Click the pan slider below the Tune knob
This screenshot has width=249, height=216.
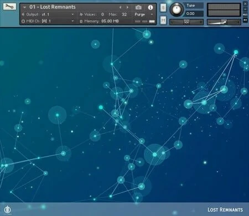point(186,22)
